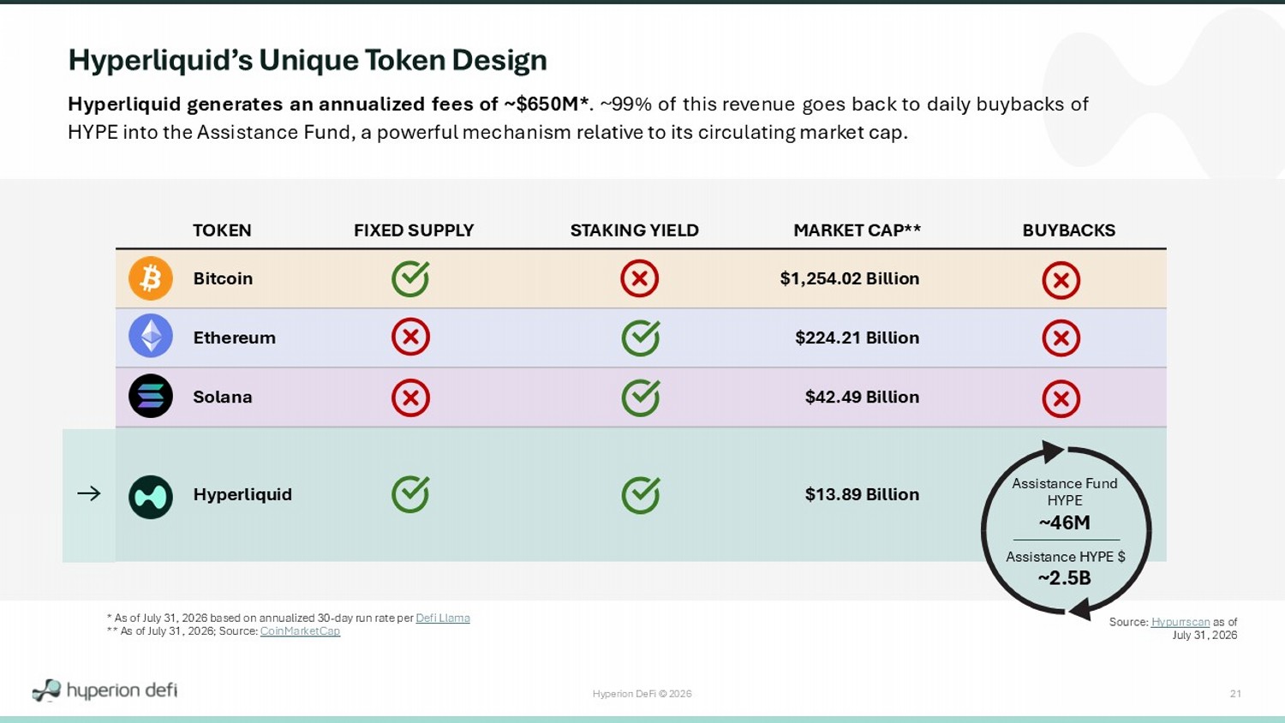Image resolution: width=1285 pixels, height=723 pixels.
Task: Click the slide title Hyperliquid's Unique Token Design
Action: tap(308, 60)
